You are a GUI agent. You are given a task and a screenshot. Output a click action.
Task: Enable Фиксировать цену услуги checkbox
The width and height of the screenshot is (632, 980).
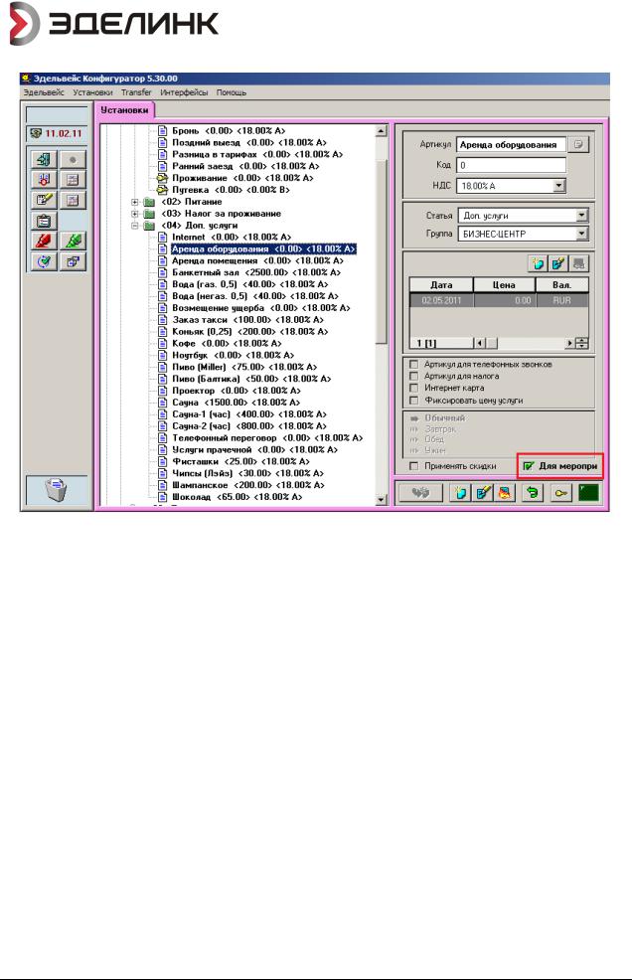[413, 400]
